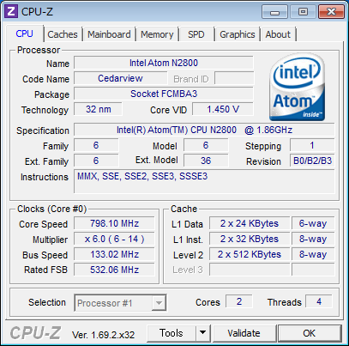
Task: Click the Code Name value Cedarview
Action: [x=120, y=78]
